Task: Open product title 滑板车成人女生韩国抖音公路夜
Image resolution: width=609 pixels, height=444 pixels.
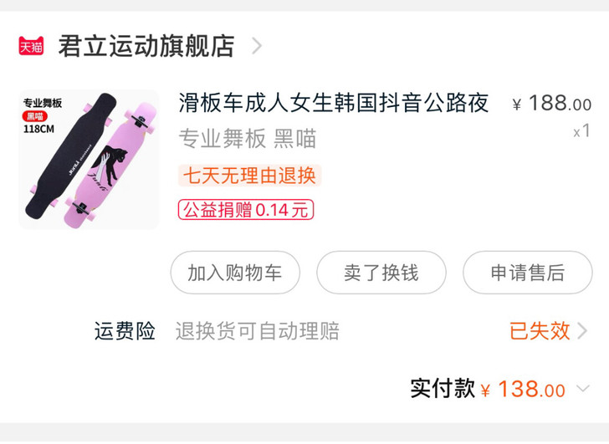Action: point(333,103)
